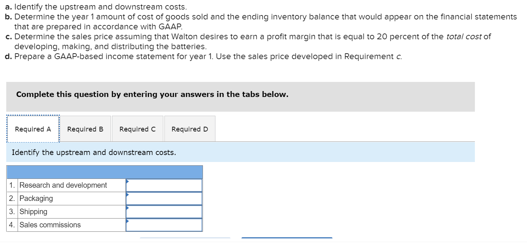Click the row number "4." cell
This screenshot has width=527, height=245.
12,225
